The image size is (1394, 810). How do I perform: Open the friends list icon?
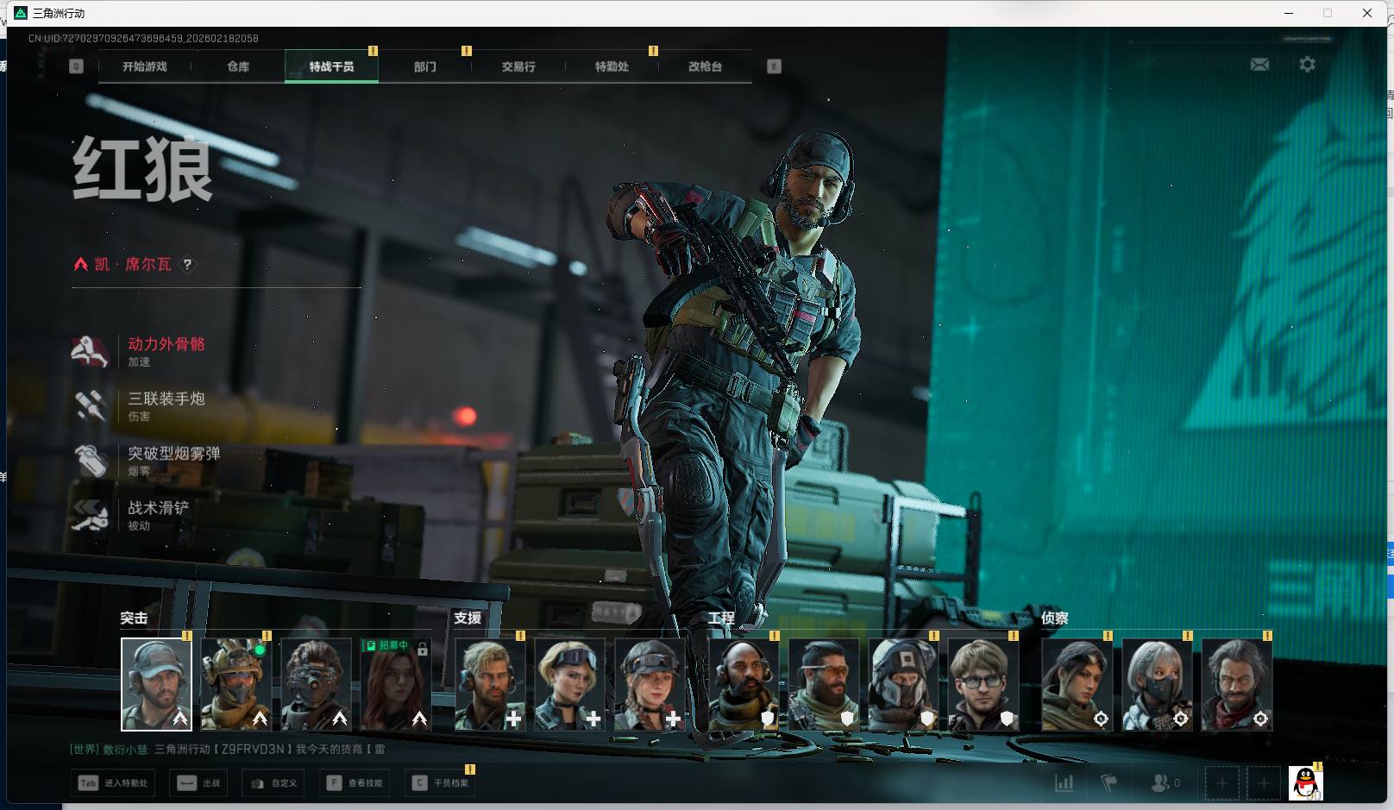point(1161,782)
